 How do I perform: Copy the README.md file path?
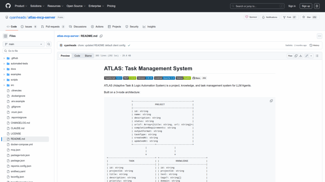(101, 36)
